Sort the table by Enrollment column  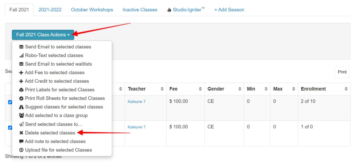tap(324, 89)
